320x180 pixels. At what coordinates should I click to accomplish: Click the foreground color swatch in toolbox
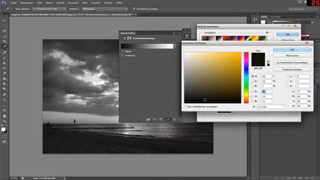tap(3, 129)
